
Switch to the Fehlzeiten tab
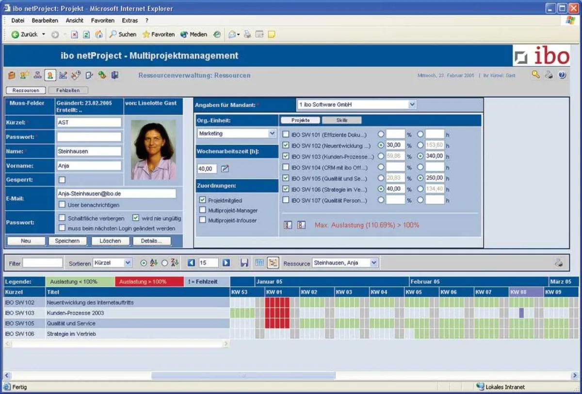click(68, 91)
